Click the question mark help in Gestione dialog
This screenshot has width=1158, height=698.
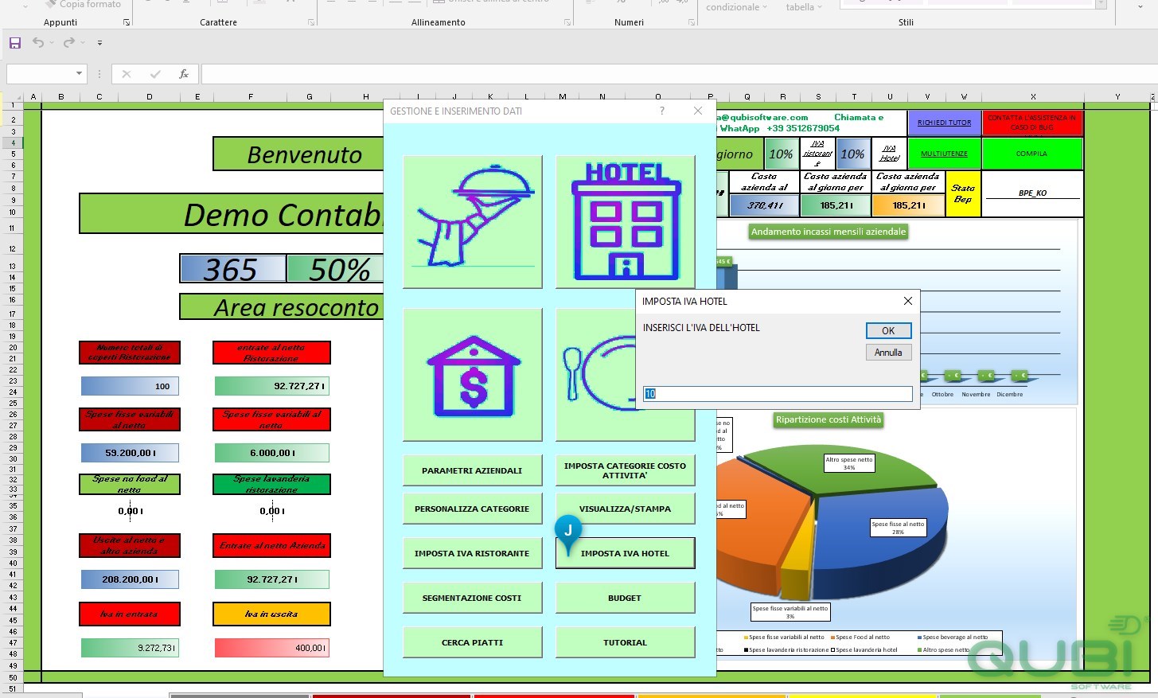pyautogui.click(x=661, y=111)
